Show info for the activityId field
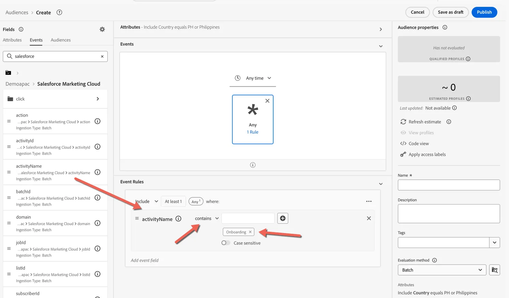 click(97, 147)
